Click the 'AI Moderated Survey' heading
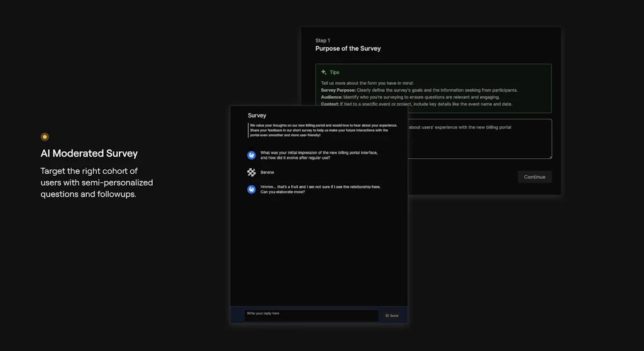Viewport: 644px width, 351px height. coord(89,153)
